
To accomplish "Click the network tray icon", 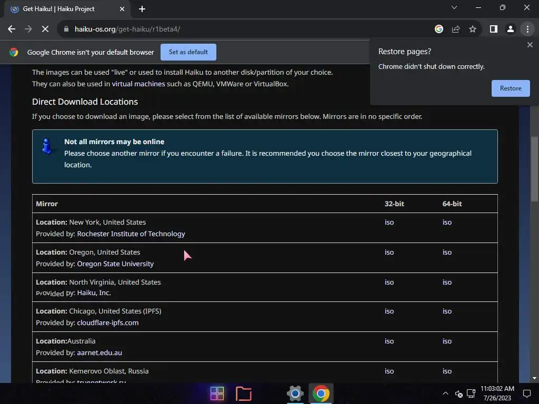I will click(471, 393).
